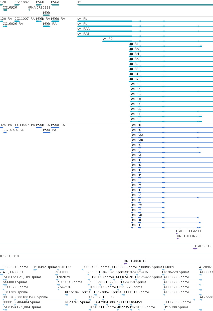The width and height of the screenshot is (213, 311).
Task: Select the sm-RJ transcript label
Action: click(x=133, y=44)
